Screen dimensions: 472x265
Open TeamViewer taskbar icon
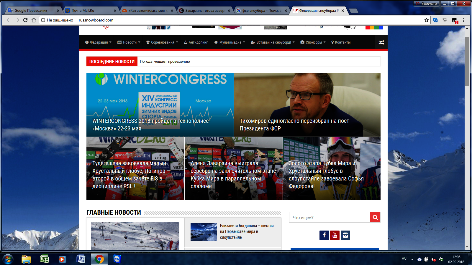pos(117,259)
